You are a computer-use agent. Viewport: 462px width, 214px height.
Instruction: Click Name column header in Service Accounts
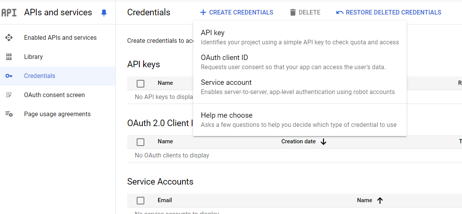[x=365, y=200]
